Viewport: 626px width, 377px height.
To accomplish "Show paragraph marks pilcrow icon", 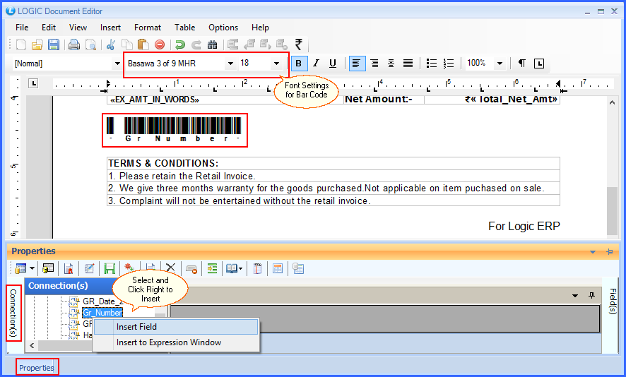I will 522,63.
